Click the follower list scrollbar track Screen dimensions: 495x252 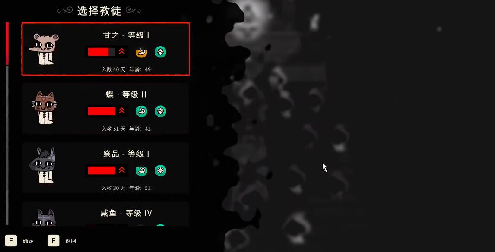tap(7, 123)
